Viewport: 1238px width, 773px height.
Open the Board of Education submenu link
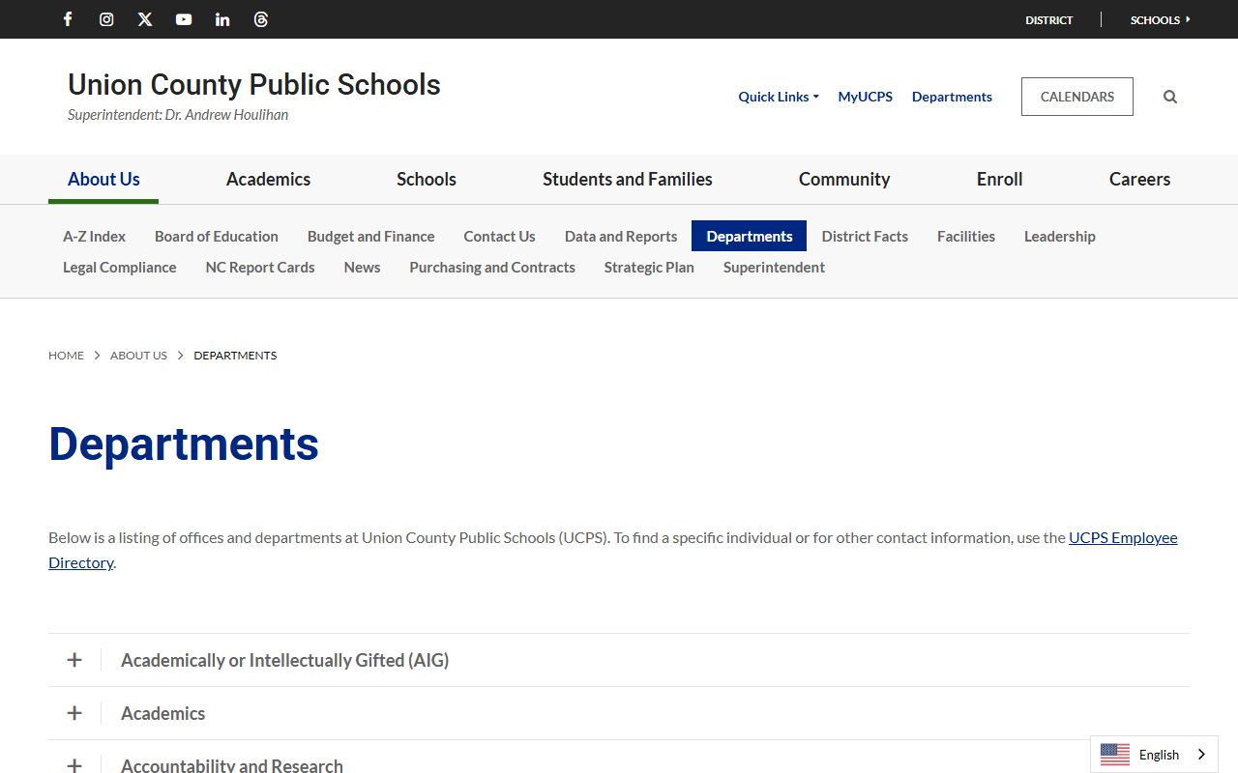click(x=217, y=236)
